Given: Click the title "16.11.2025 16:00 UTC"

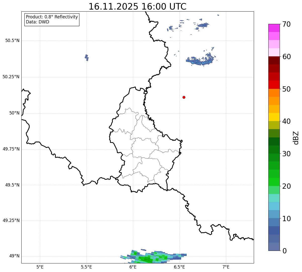Looking at the screenshot, I should (x=137, y=7).
